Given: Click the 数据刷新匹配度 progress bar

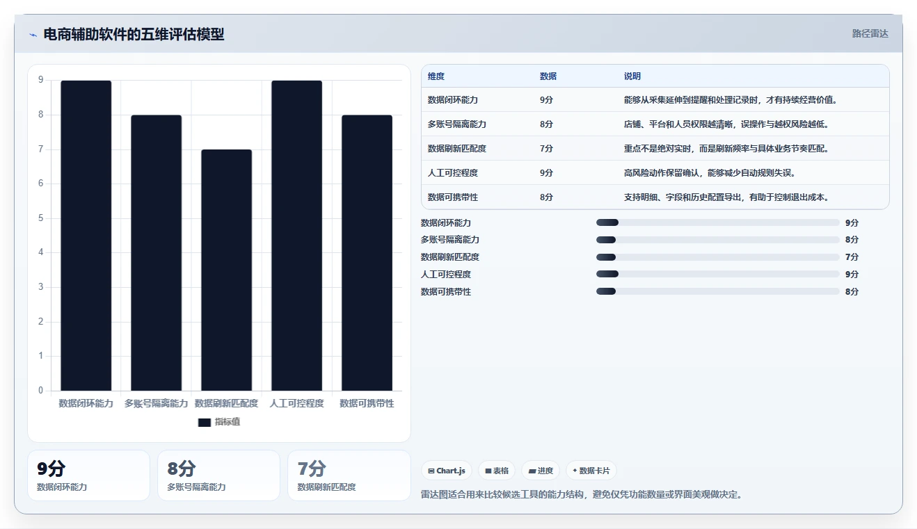Looking at the screenshot, I should pos(718,257).
